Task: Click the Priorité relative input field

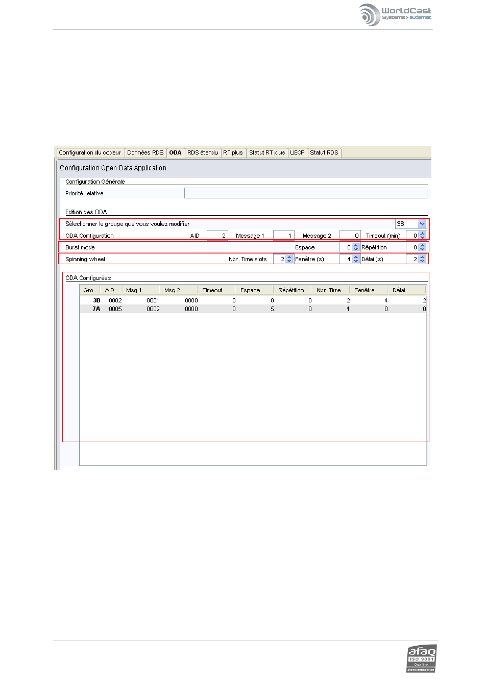Action: [x=305, y=193]
